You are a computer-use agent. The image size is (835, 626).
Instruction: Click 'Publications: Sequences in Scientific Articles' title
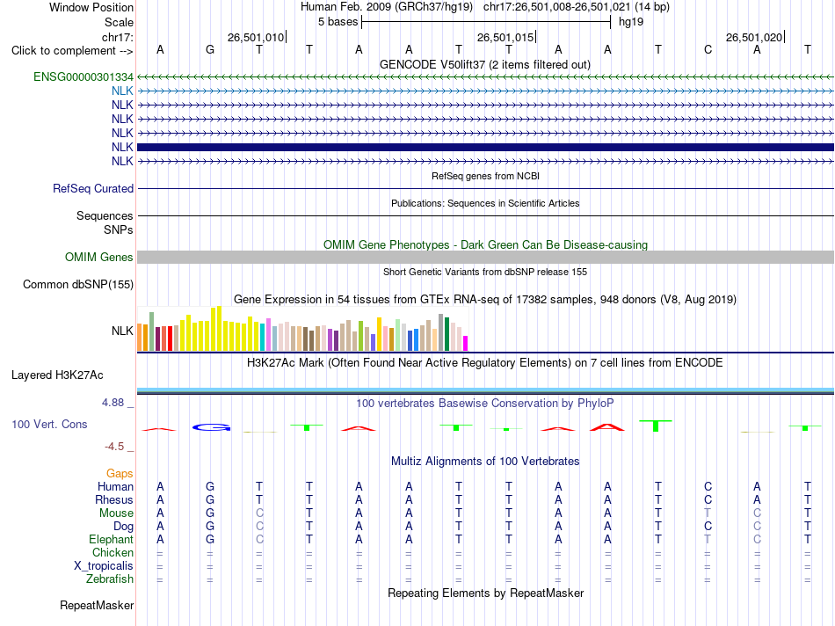tap(485, 203)
